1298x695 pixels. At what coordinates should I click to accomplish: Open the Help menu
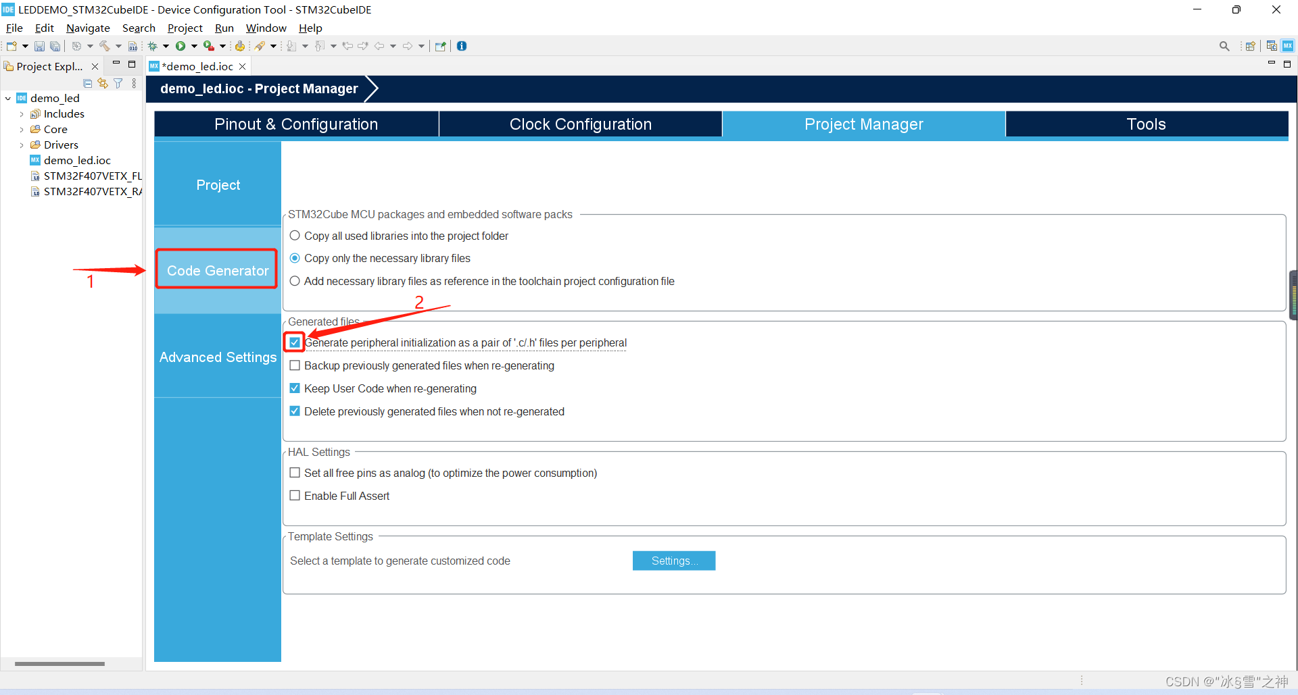(x=310, y=28)
